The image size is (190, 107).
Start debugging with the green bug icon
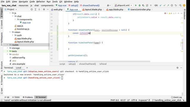coord(140,5)
